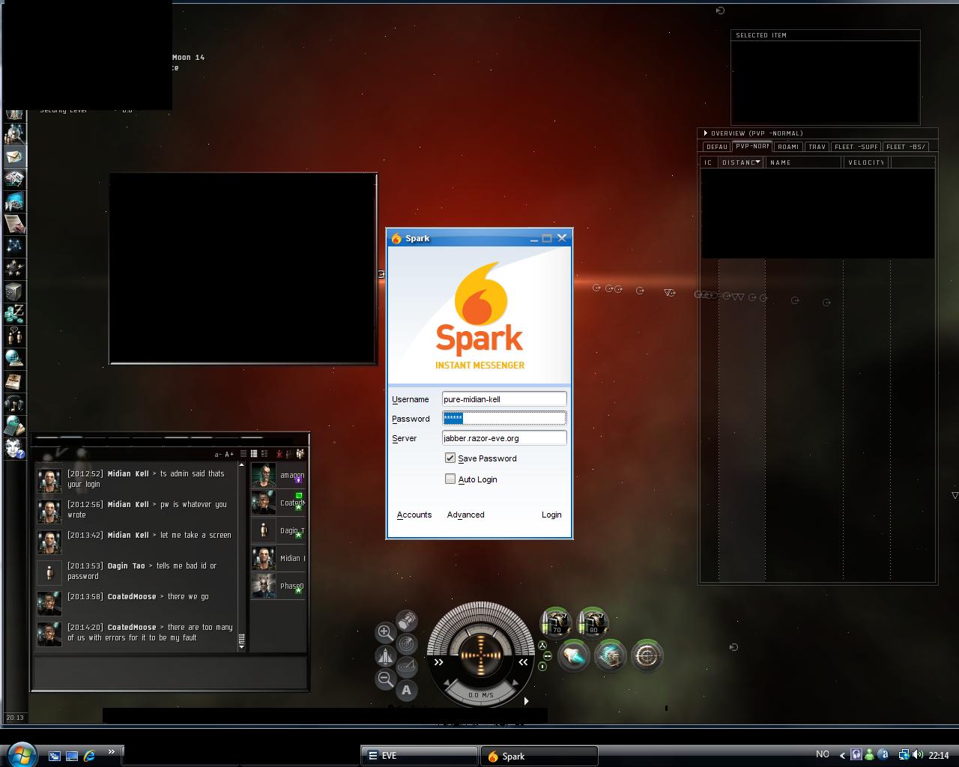Image resolution: width=959 pixels, height=767 pixels.
Task: Click the EVE taskbar button
Action: (x=419, y=756)
